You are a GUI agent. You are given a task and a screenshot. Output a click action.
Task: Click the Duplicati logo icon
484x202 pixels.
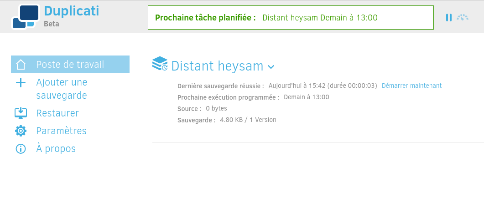(26, 17)
